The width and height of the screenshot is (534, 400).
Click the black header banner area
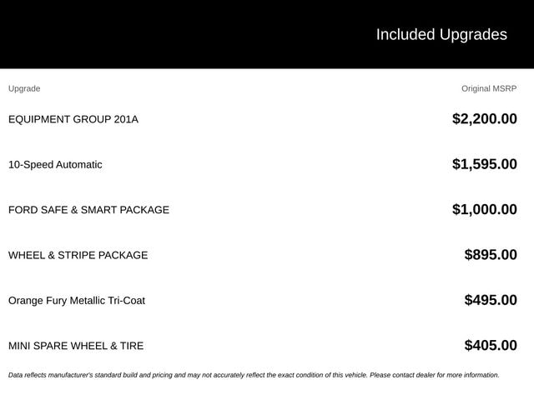pos(267,34)
